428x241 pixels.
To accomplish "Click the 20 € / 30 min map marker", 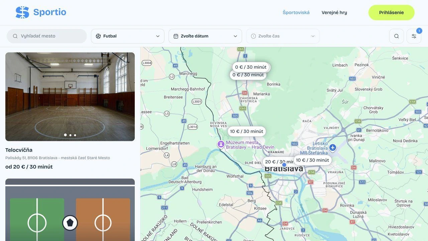I will point(278,162).
